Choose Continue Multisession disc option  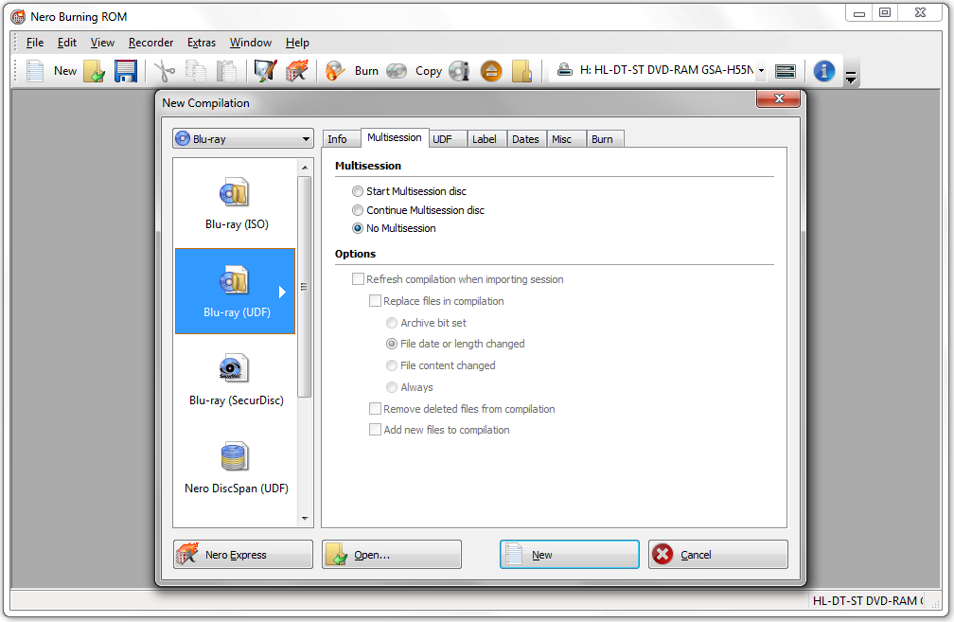click(358, 210)
